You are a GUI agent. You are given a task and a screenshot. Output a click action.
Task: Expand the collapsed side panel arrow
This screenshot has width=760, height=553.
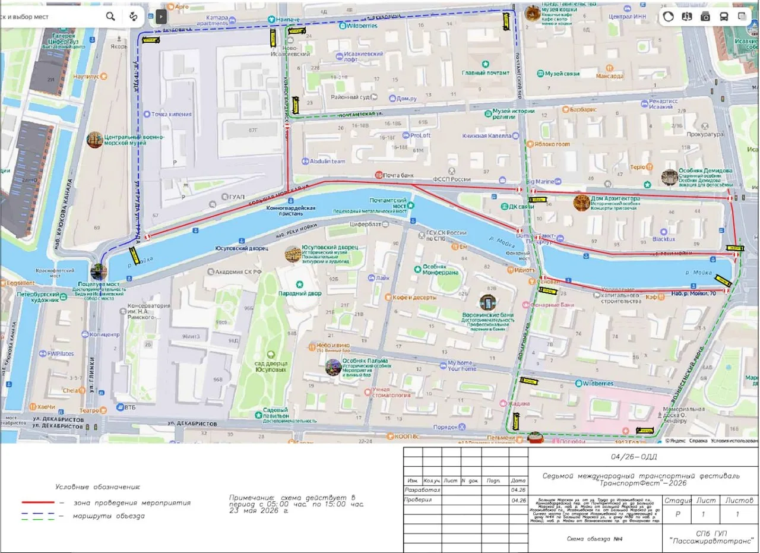161,17
